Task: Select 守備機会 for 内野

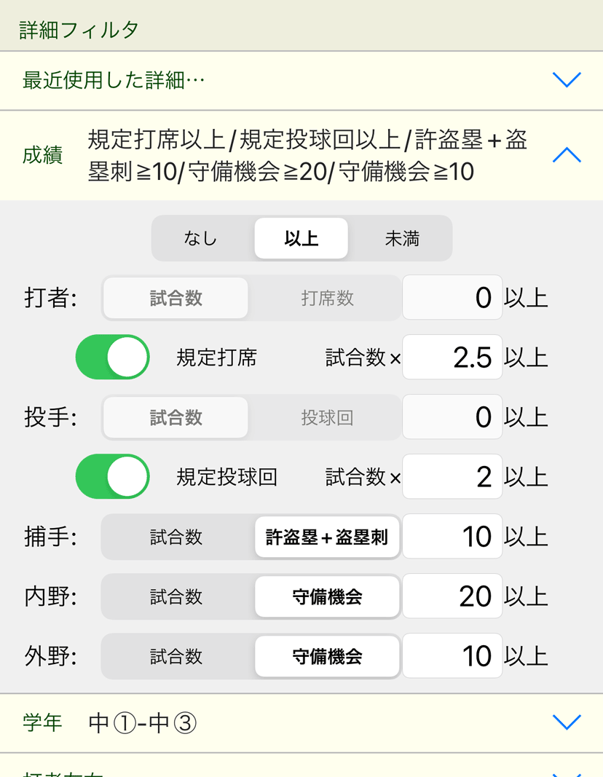Action: [327, 596]
